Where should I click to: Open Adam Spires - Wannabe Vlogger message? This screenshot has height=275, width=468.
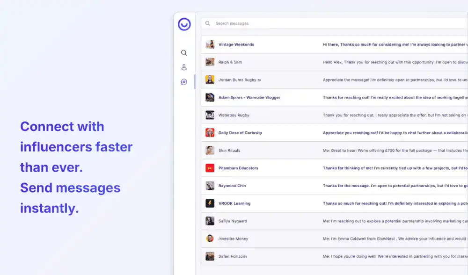point(249,98)
